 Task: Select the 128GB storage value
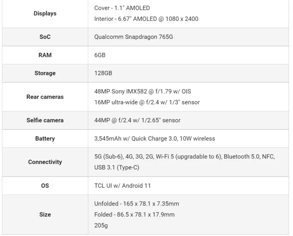pyautogui.click(x=103, y=73)
